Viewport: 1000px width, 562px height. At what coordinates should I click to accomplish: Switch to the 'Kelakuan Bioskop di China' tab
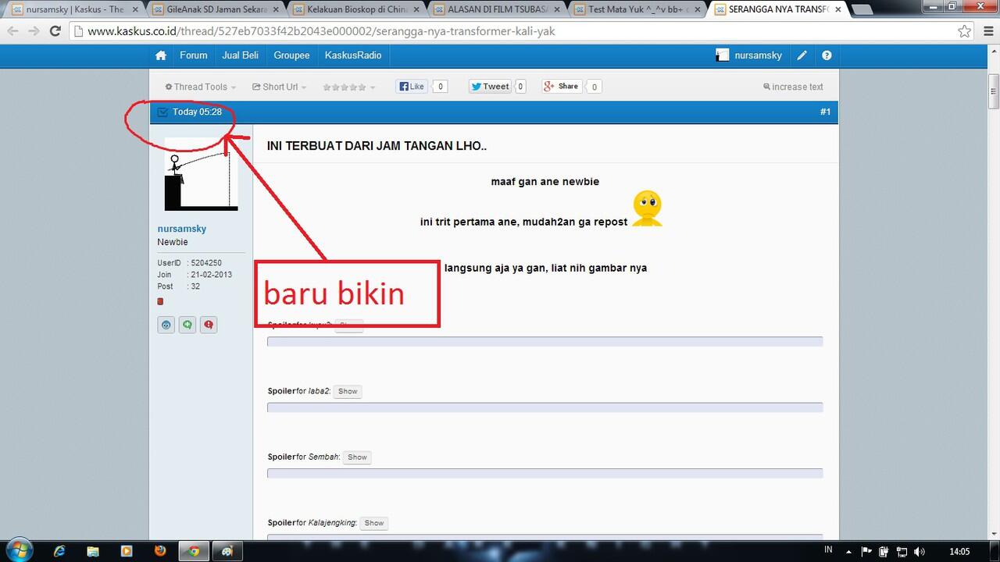357,10
